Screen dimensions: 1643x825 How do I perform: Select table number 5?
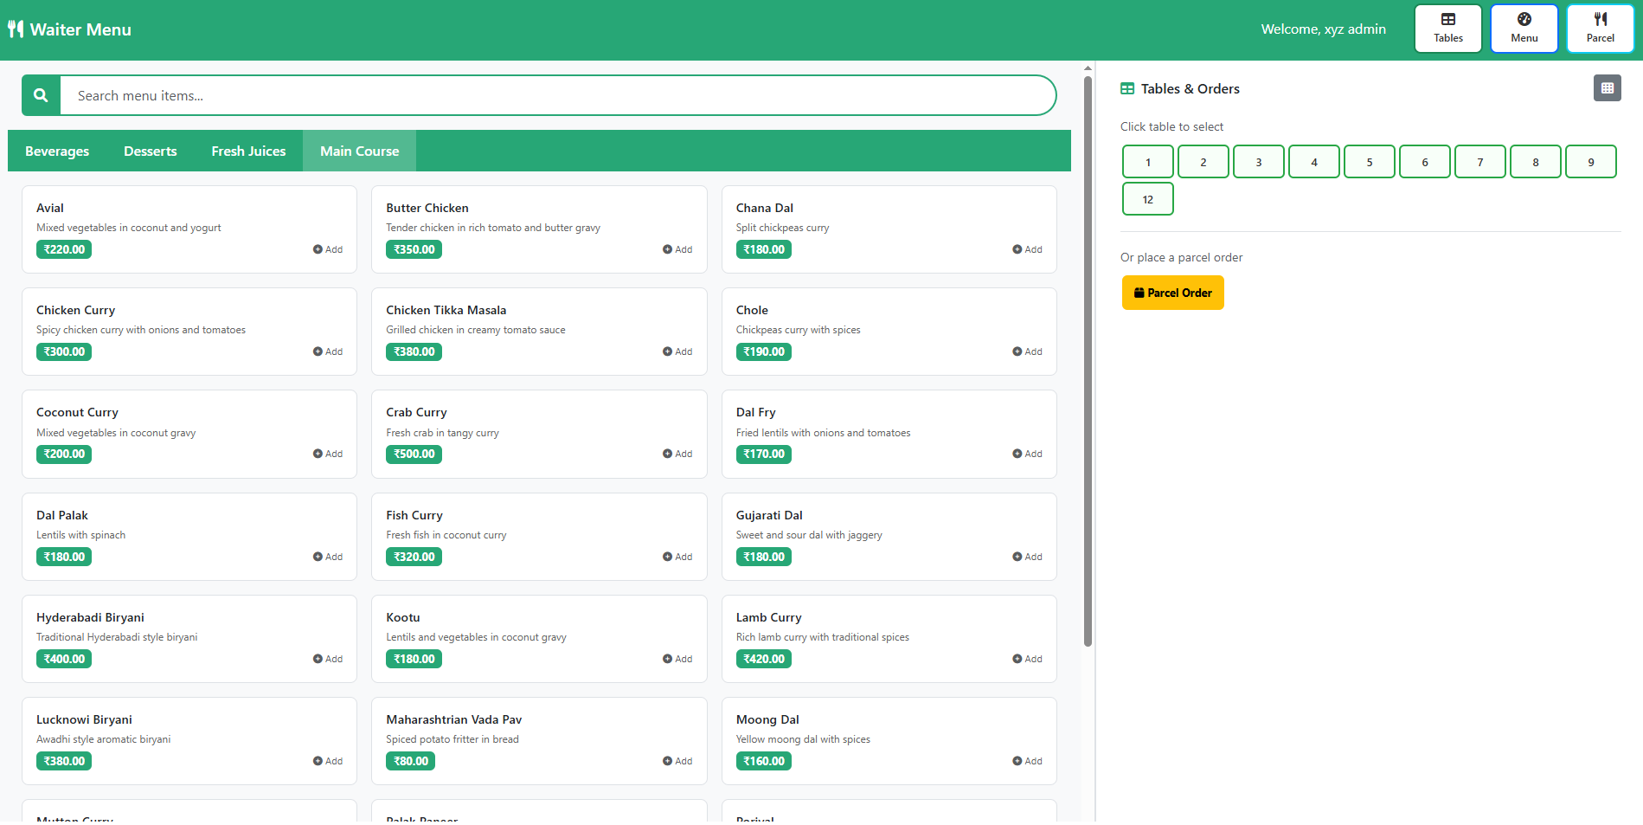[x=1369, y=161]
